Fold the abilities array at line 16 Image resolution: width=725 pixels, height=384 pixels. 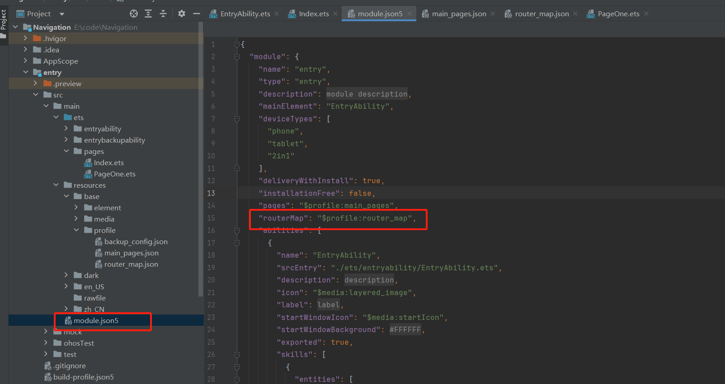click(237, 231)
